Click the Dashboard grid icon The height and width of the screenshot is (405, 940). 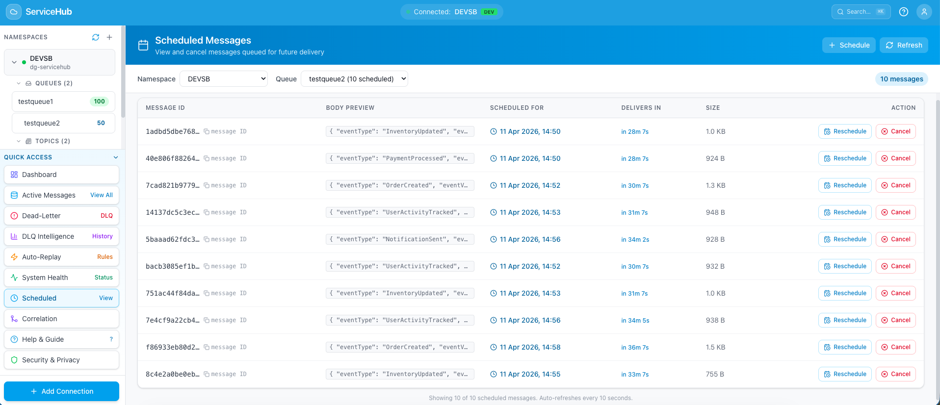click(14, 175)
